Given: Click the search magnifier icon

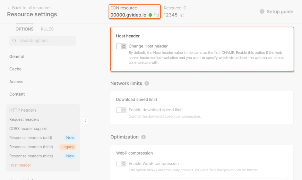Looking at the screenshot, I should [x=14, y=41].
